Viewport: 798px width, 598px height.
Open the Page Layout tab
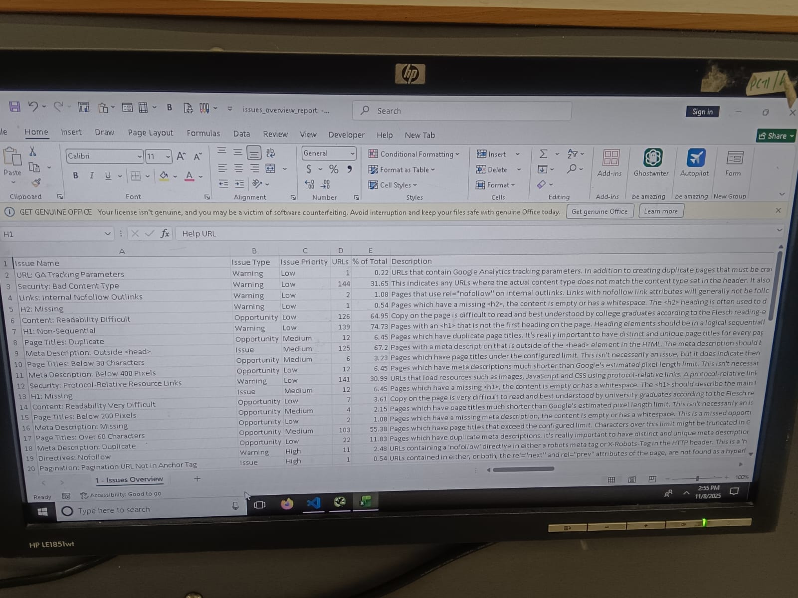150,133
